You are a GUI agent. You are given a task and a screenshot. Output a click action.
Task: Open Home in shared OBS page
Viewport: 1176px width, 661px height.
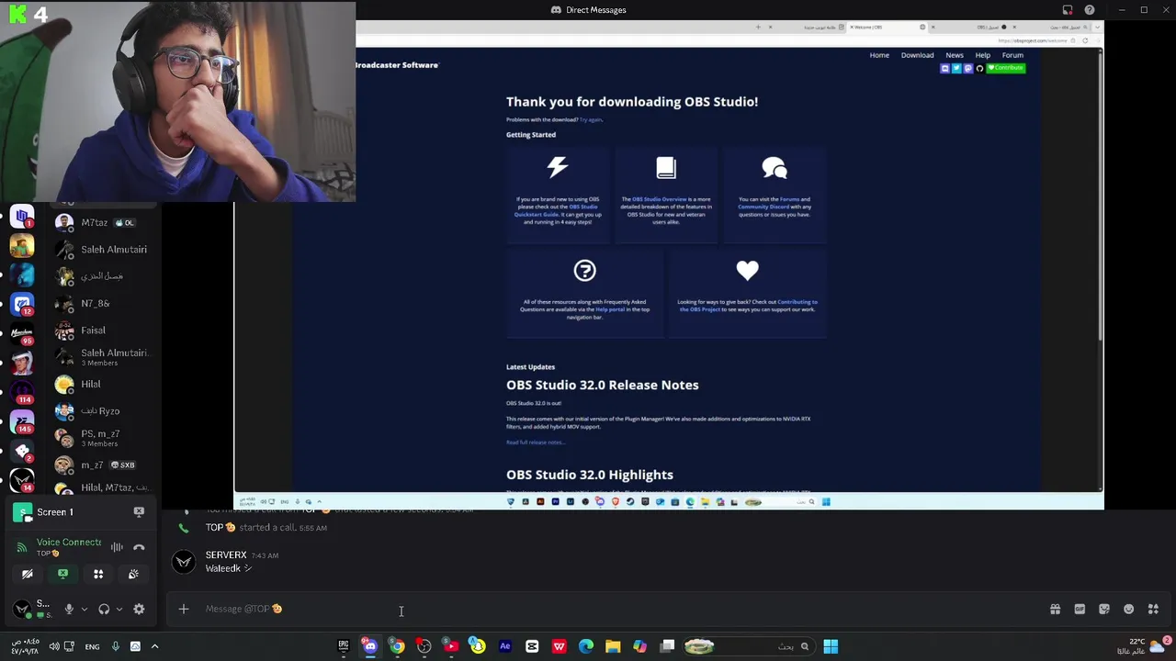879,55
